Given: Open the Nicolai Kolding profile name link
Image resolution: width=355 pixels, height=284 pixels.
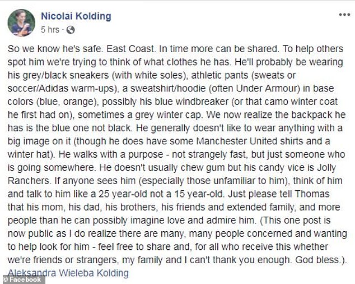Looking at the screenshot, I should tap(76, 16).
